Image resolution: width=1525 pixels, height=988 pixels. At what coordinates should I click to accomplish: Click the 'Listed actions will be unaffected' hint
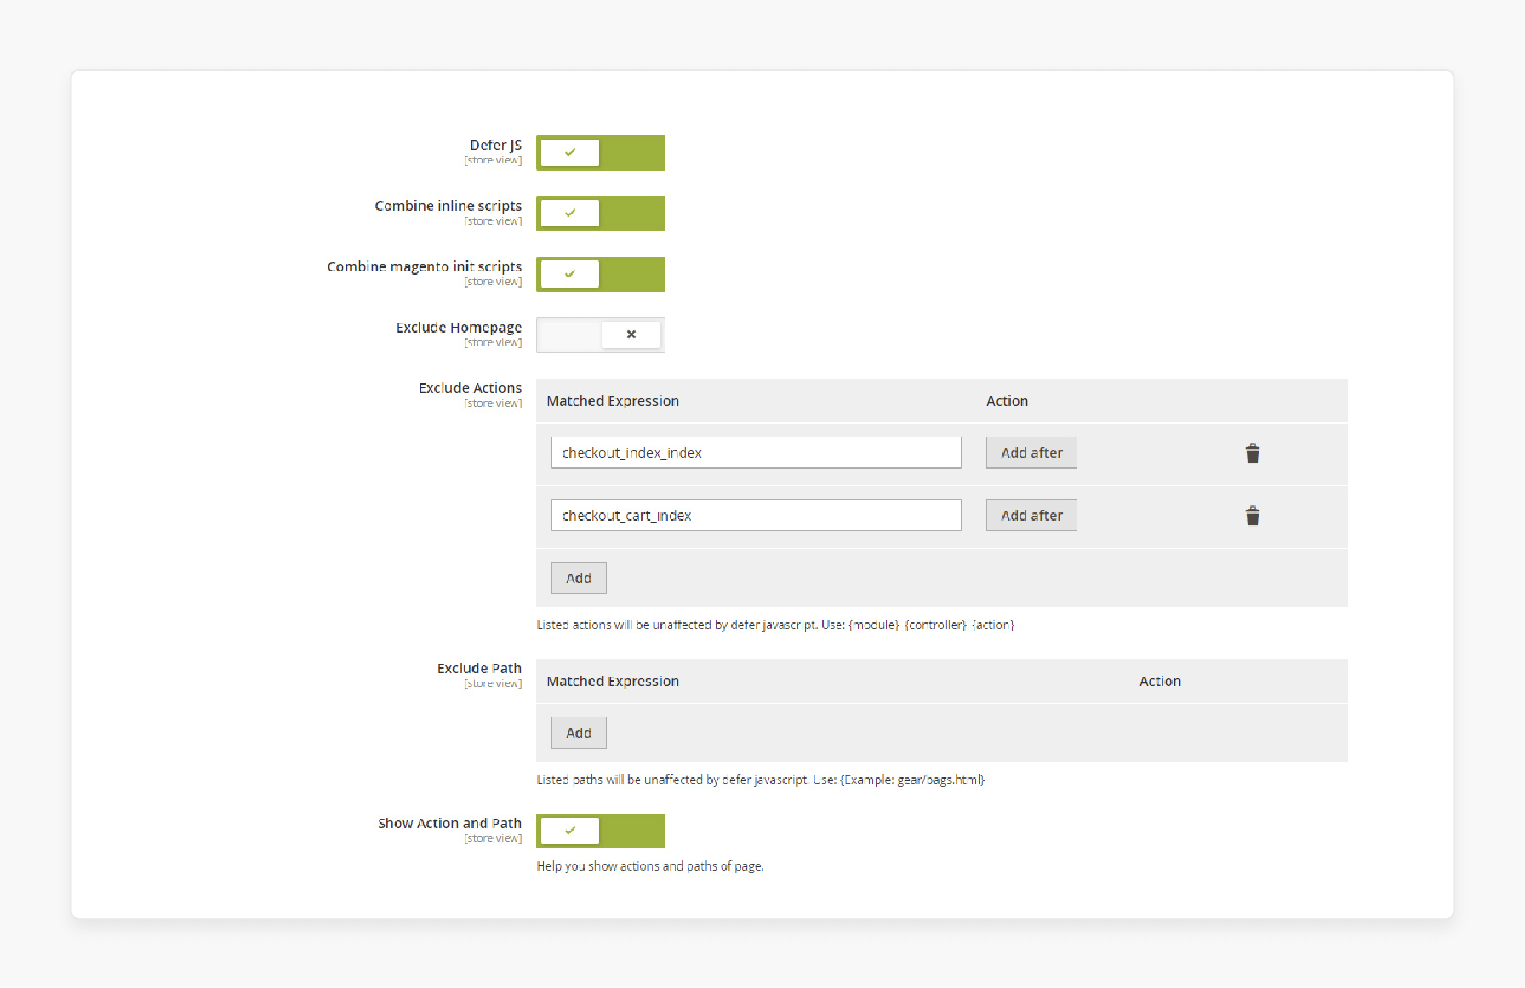click(775, 625)
